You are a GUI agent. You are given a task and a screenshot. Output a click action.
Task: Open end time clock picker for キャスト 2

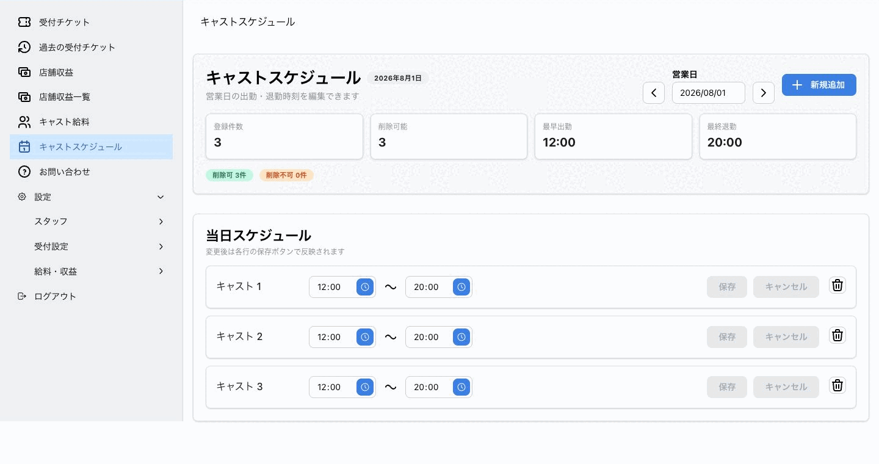pos(461,337)
